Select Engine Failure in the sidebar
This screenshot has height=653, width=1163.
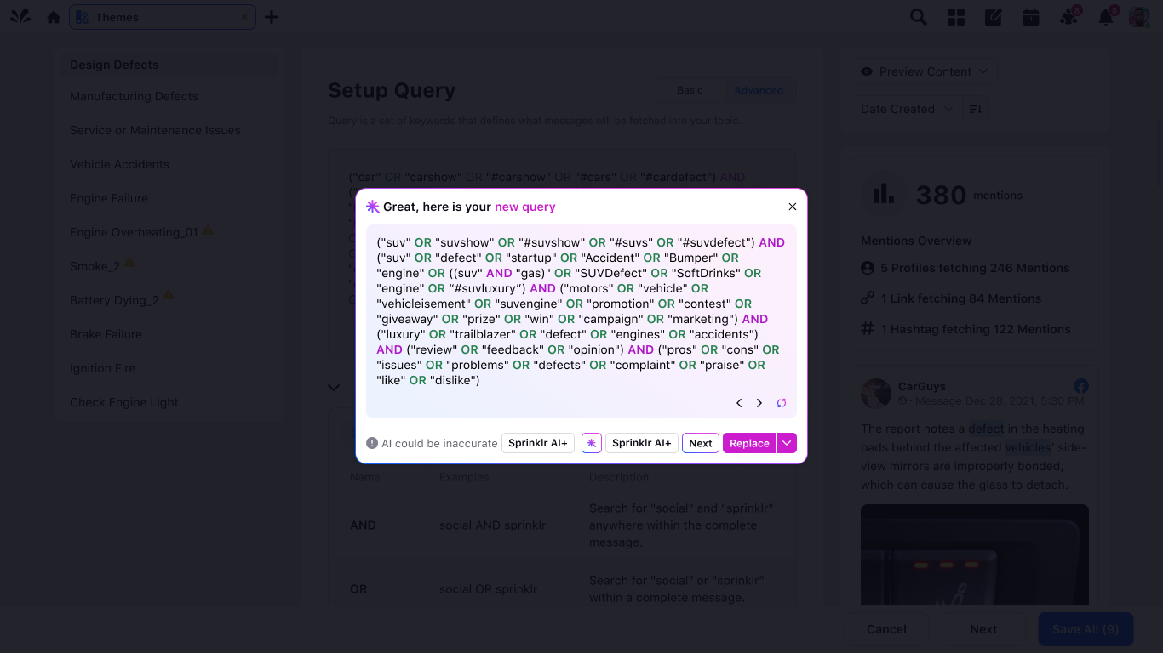click(x=109, y=198)
